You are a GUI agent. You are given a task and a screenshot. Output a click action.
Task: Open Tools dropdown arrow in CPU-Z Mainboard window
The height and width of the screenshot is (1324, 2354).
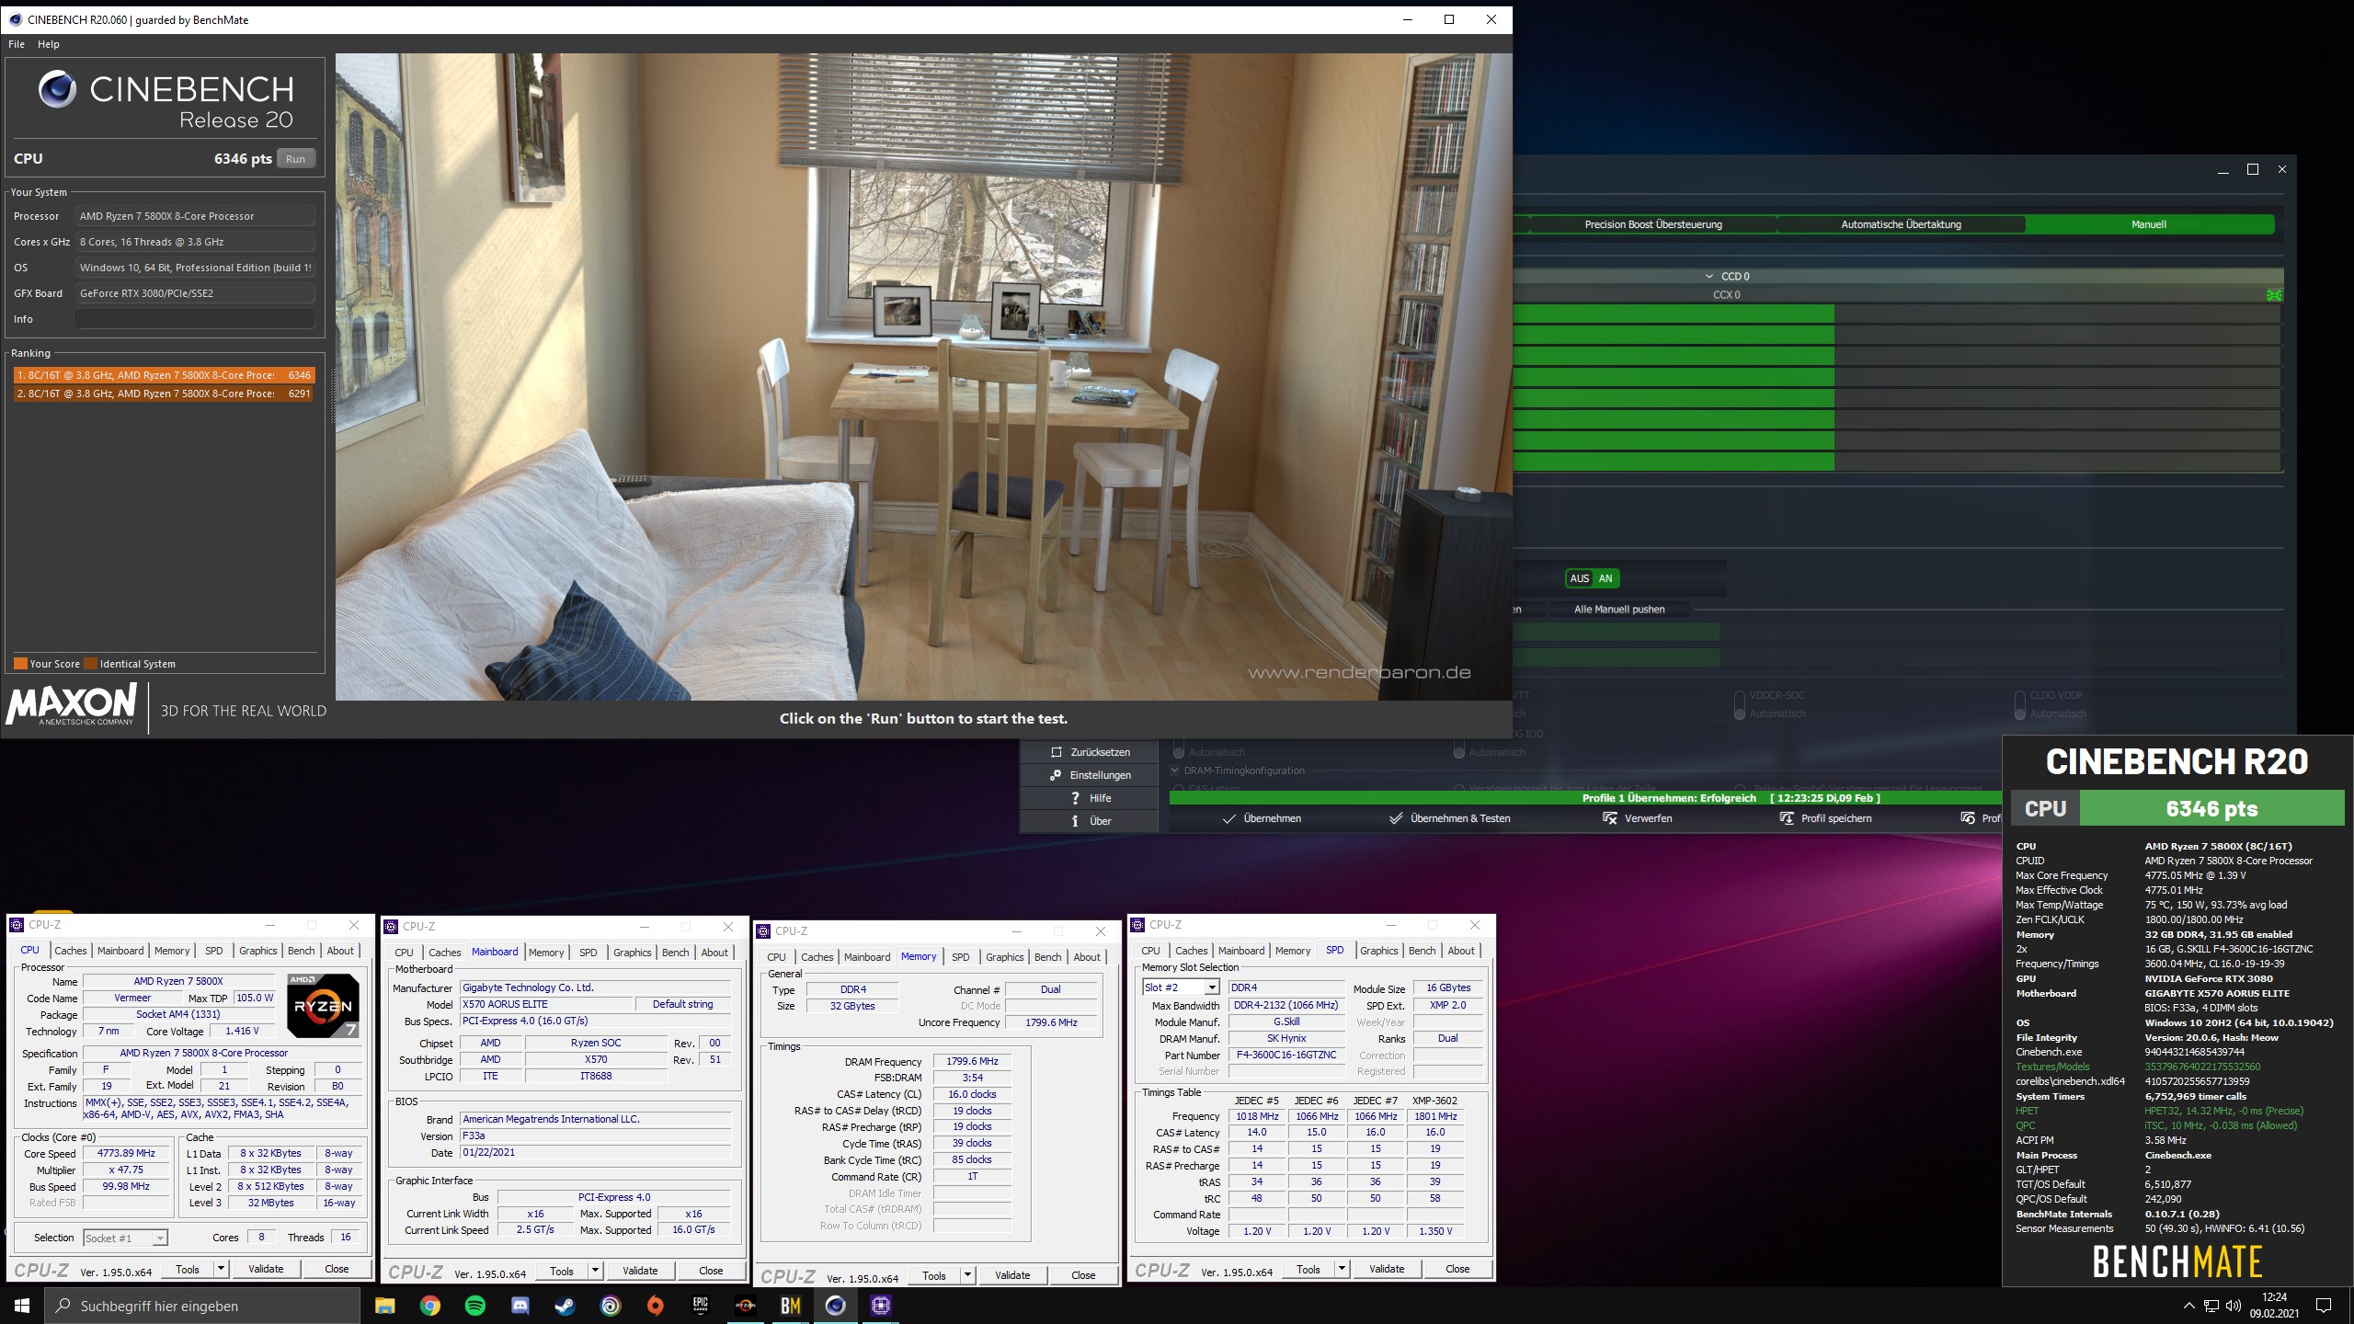pos(595,1271)
